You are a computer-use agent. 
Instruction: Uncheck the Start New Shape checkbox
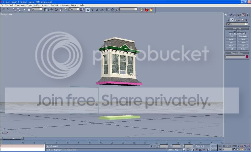point(246,34)
